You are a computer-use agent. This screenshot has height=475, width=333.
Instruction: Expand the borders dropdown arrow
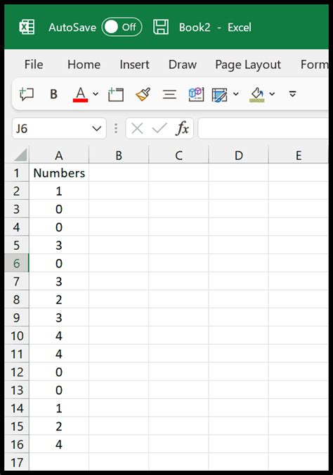tap(236, 94)
